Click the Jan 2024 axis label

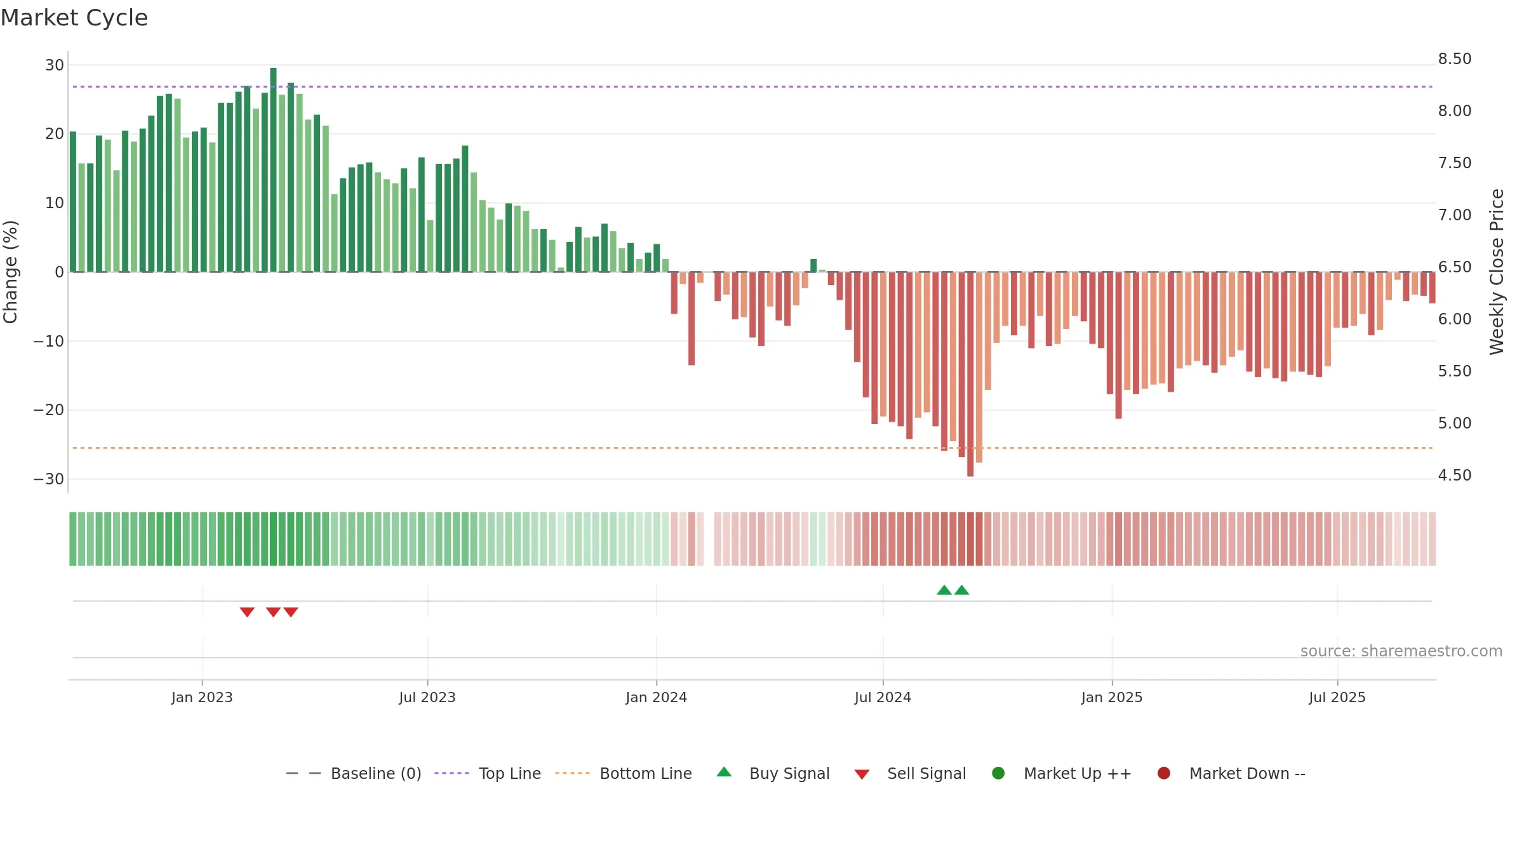pyautogui.click(x=656, y=697)
